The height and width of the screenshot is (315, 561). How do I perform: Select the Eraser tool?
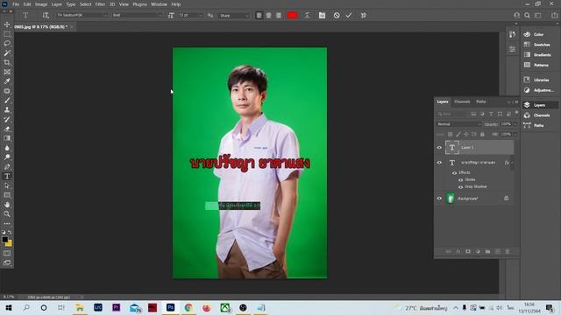(7, 129)
